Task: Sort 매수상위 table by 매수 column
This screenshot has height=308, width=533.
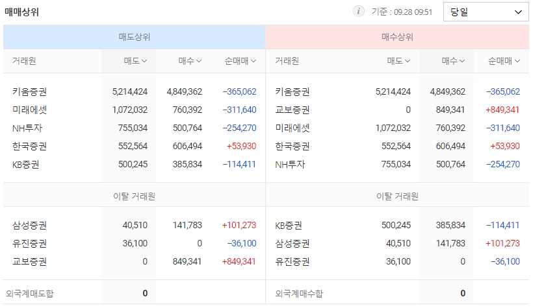Action: tap(453, 61)
